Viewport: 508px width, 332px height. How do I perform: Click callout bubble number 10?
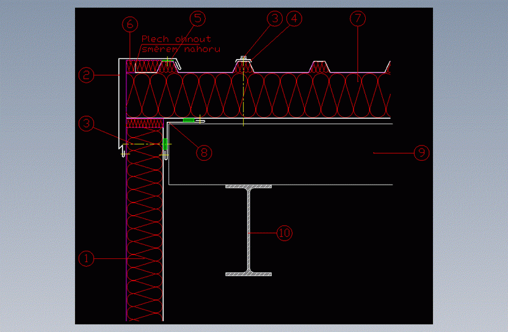(x=284, y=233)
